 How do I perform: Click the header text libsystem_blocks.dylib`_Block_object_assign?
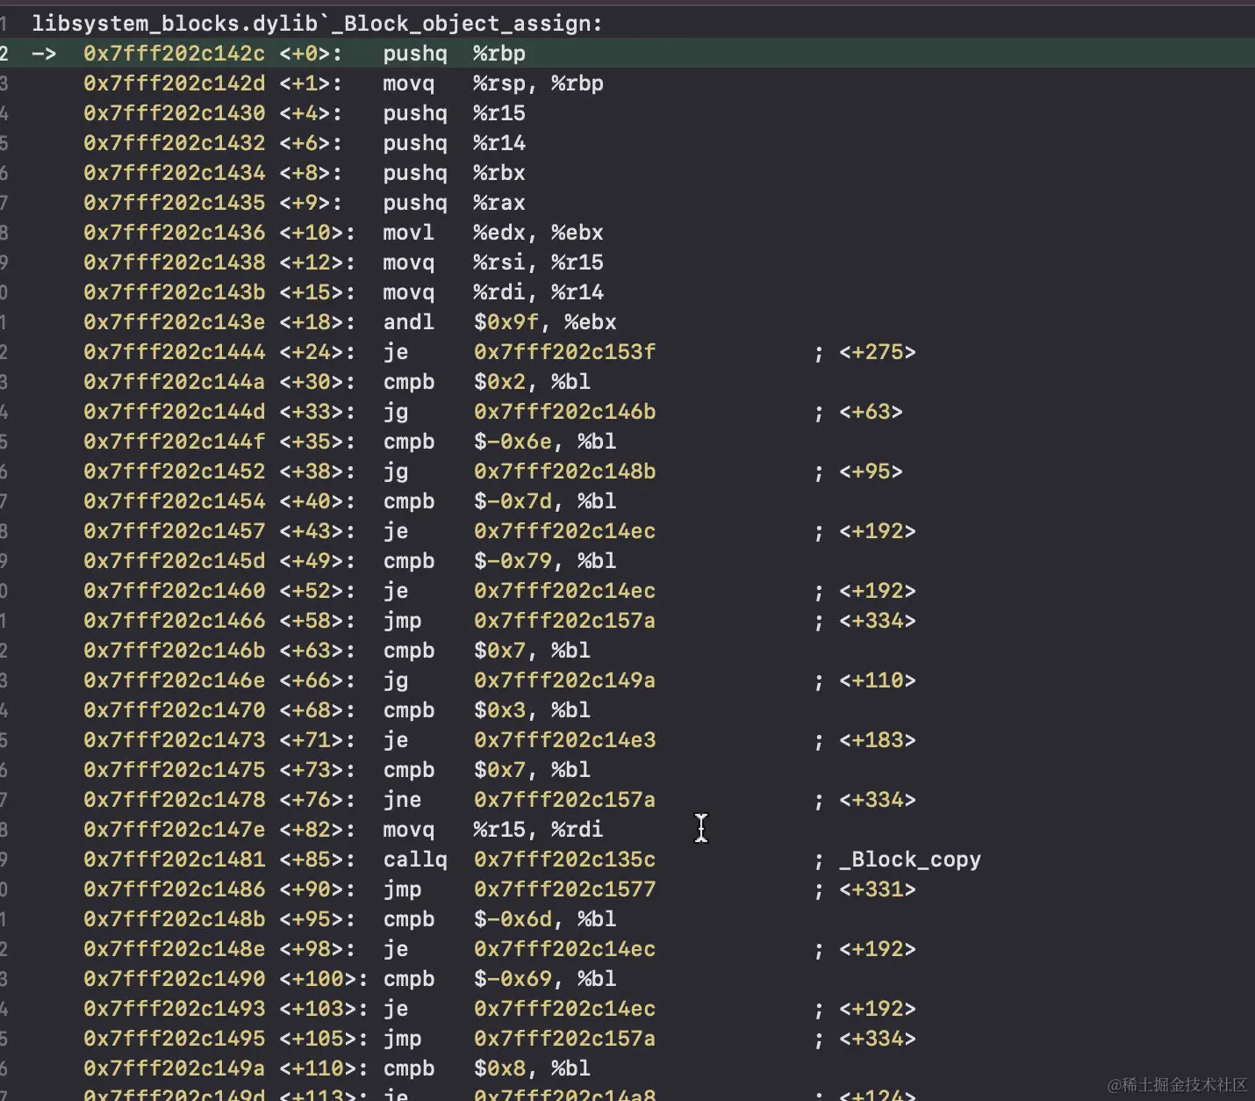pos(317,24)
